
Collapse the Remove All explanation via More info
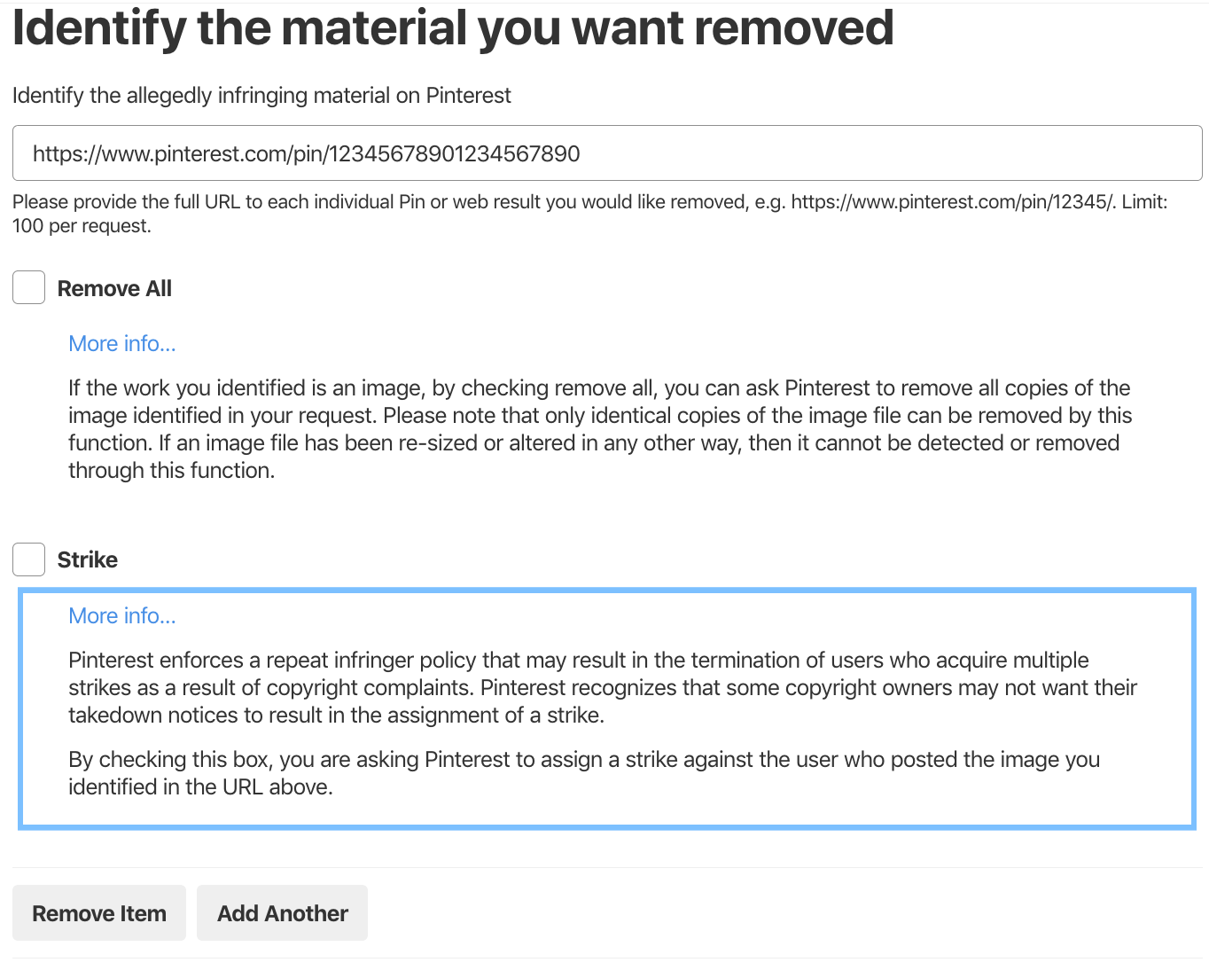[x=121, y=343]
